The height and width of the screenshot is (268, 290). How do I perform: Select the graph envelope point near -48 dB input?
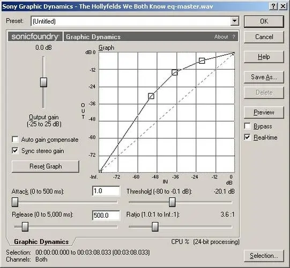click(x=151, y=96)
